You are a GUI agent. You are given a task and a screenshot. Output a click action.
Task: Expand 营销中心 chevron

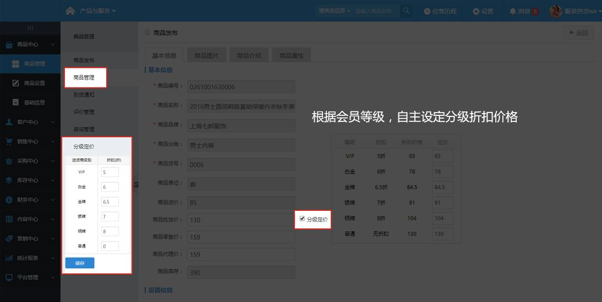tap(53, 238)
